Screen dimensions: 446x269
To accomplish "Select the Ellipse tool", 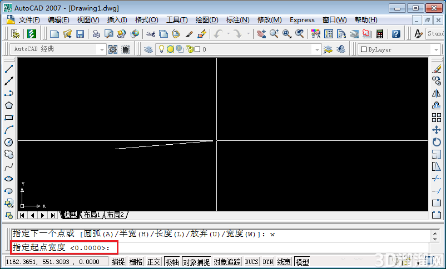I will click(9, 179).
